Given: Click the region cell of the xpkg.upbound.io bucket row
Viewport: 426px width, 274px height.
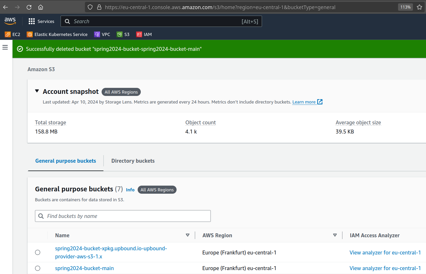Looking at the screenshot, I should coord(239,253).
